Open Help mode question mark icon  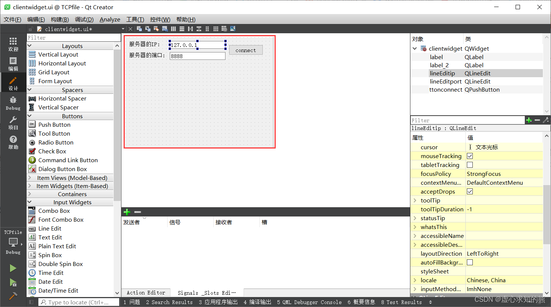coord(13,142)
